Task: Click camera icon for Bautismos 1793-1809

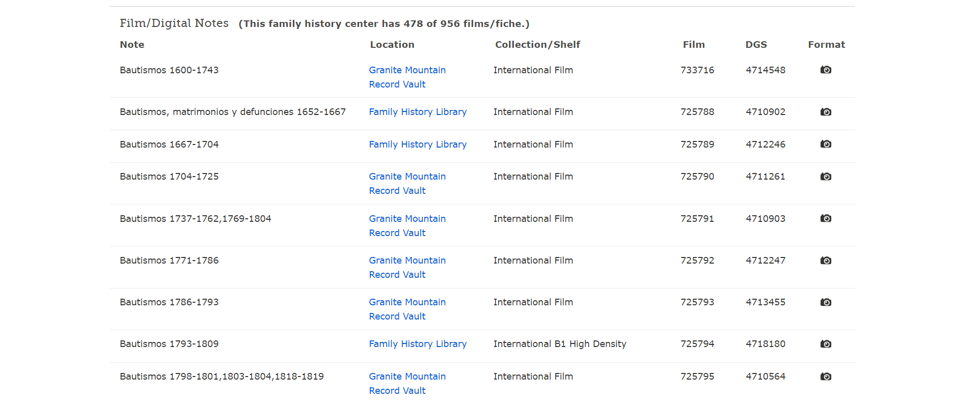Action: tap(826, 344)
